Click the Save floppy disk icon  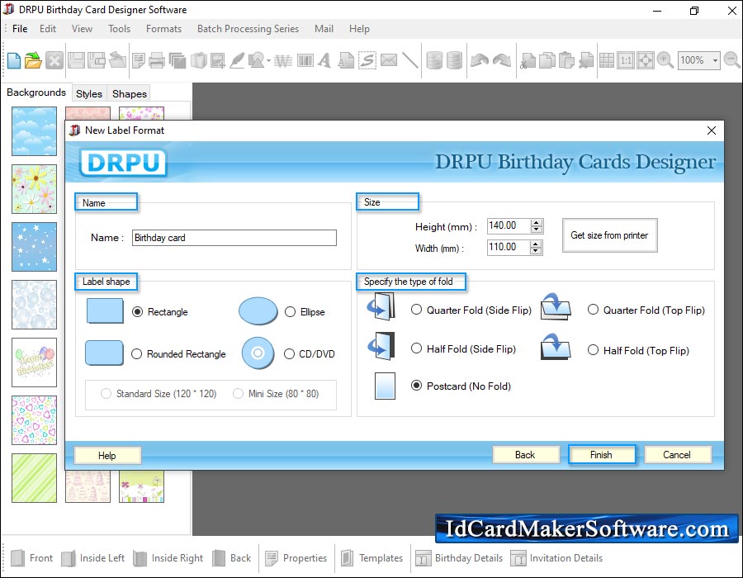[76, 60]
